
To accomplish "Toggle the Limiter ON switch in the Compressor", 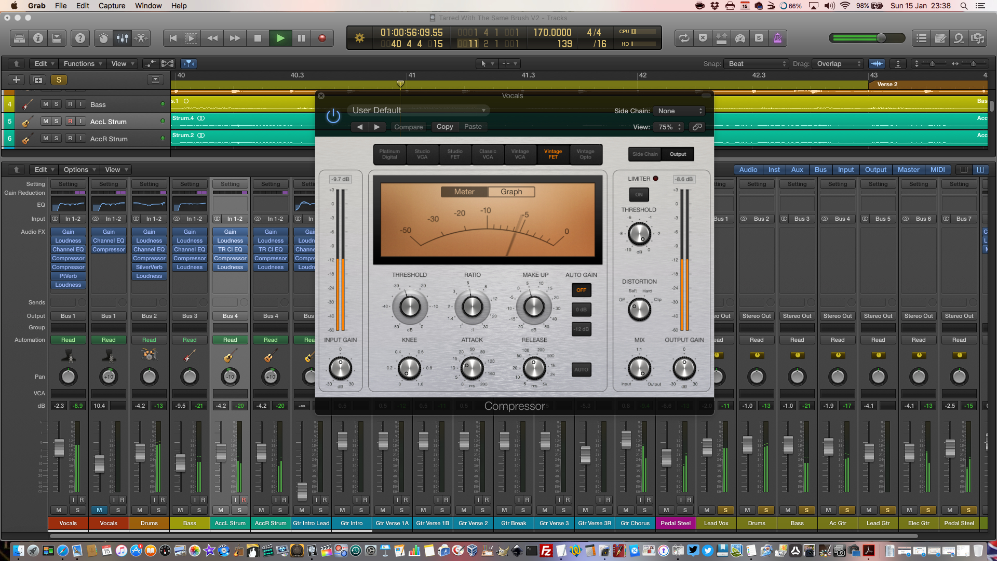I will [x=639, y=195].
